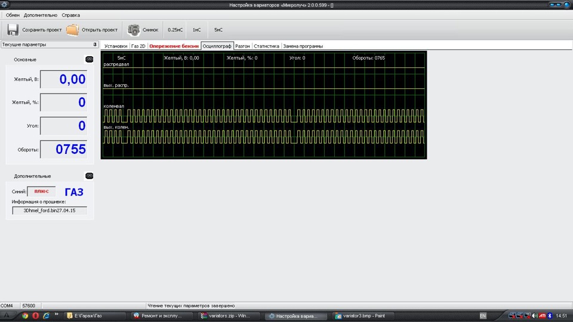Image resolution: width=573 pixels, height=322 pixels.
Task: Open the Опережение бензин tab
Action: (x=174, y=46)
